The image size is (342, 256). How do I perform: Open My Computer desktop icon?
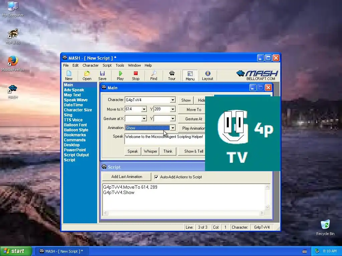(x=13, y=9)
